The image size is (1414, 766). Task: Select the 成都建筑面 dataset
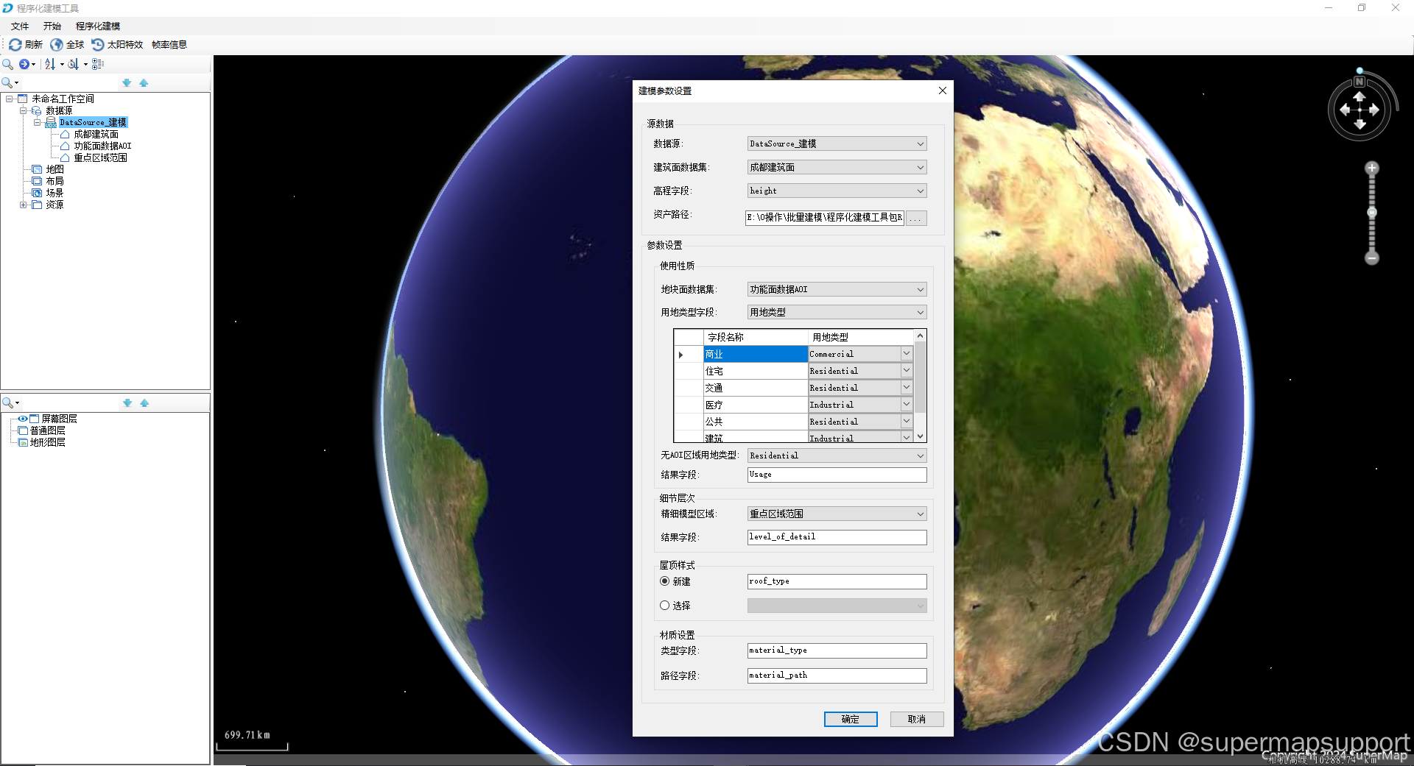coord(96,134)
